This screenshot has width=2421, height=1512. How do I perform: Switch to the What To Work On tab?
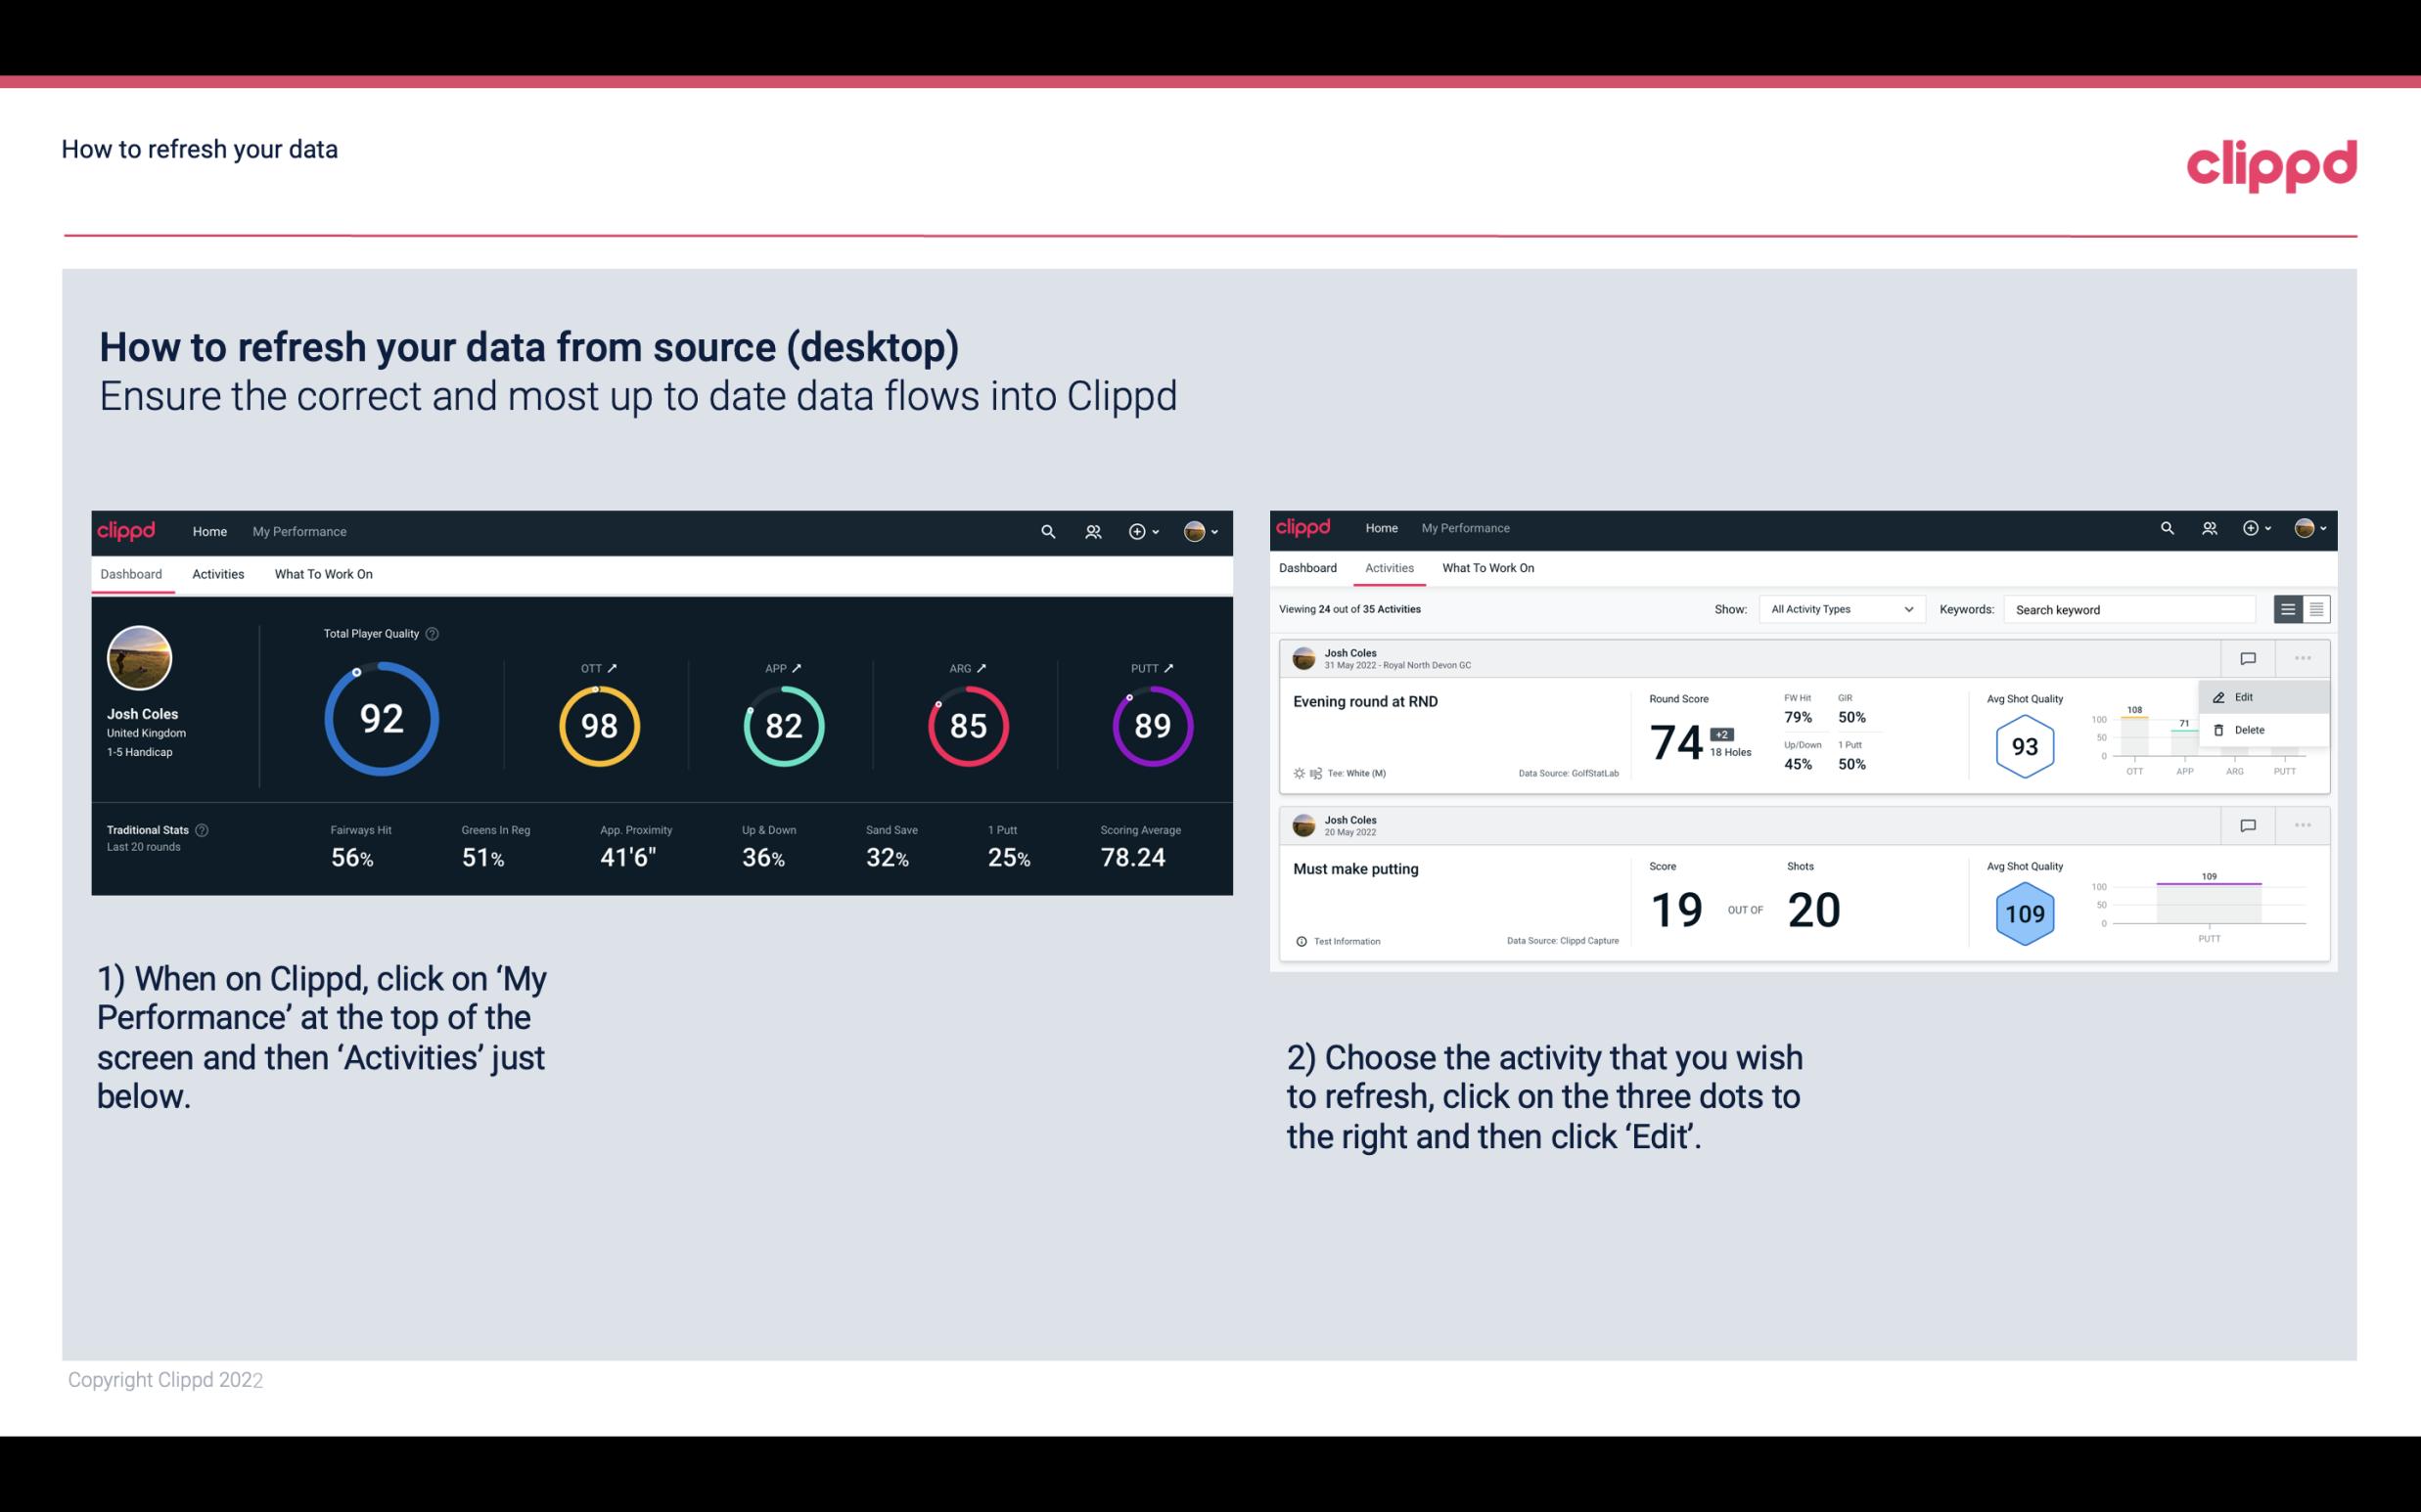click(323, 573)
